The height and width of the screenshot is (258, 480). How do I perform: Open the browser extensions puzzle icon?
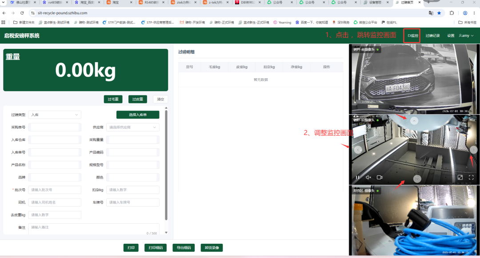click(x=452, y=13)
